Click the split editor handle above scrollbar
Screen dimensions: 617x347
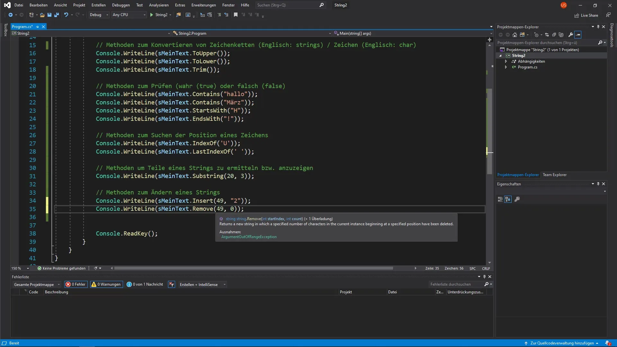(x=489, y=40)
